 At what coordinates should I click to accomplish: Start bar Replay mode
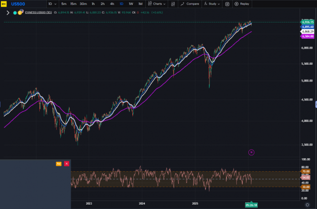pos(242,3)
